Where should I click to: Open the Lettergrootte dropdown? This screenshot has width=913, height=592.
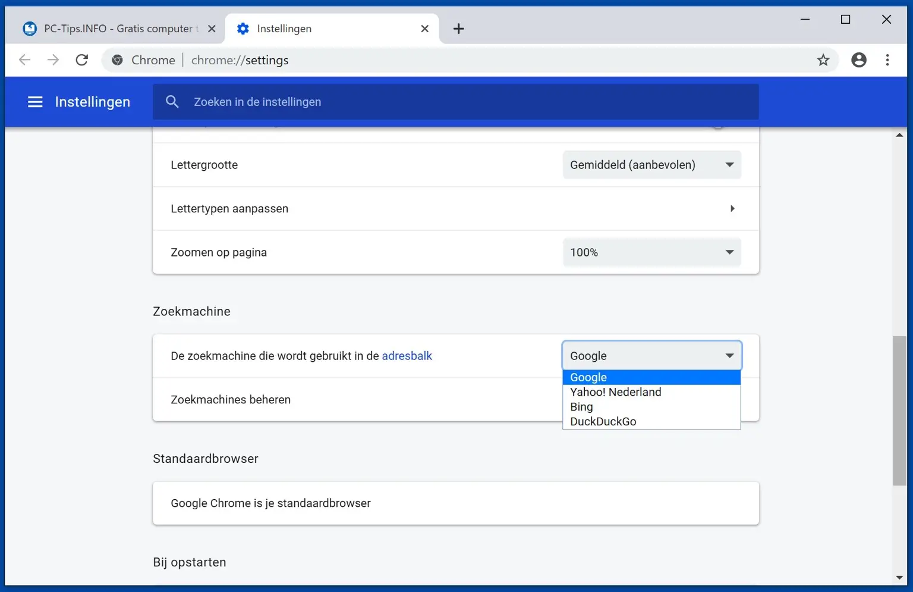point(651,165)
